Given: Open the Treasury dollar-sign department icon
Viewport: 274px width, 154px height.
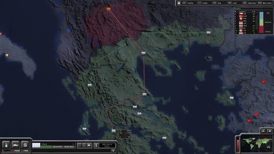Looking at the screenshot, I should 25,145.
